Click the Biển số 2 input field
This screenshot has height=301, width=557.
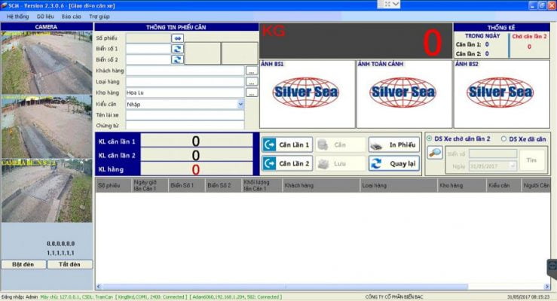point(148,59)
